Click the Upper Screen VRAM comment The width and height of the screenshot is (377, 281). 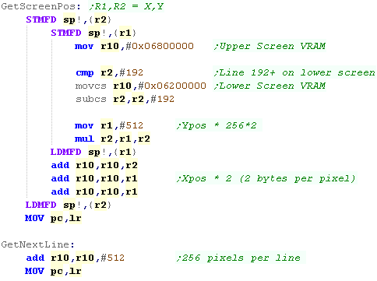pyautogui.click(x=270, y=46)
